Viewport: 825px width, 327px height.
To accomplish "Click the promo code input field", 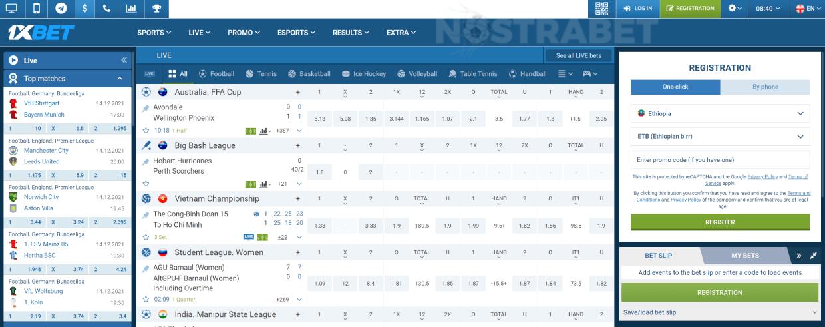I will (720, 160).
